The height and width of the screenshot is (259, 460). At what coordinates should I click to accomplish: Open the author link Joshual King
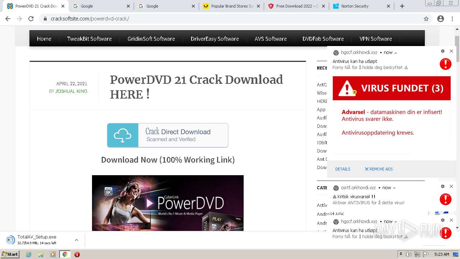coord(71,91)
